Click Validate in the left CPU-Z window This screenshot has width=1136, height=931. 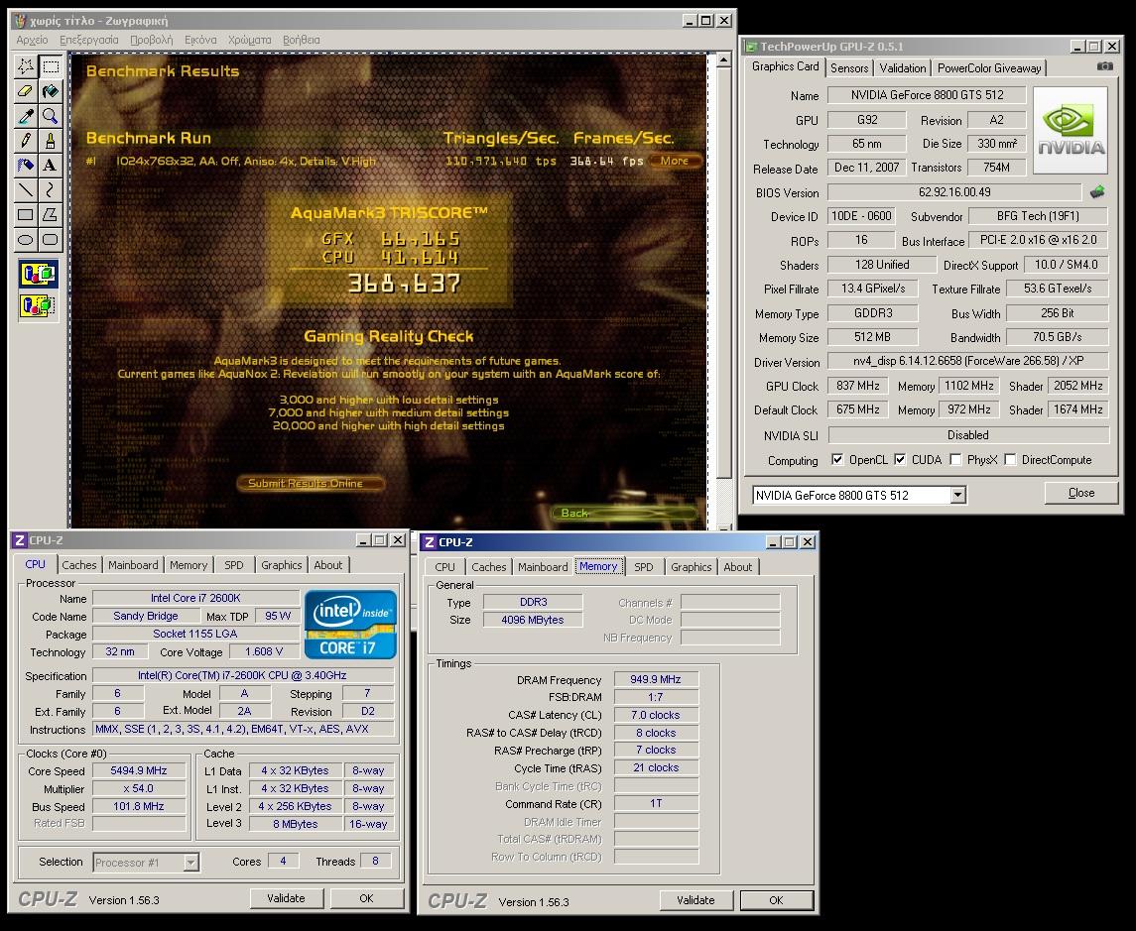coord(286,897)
